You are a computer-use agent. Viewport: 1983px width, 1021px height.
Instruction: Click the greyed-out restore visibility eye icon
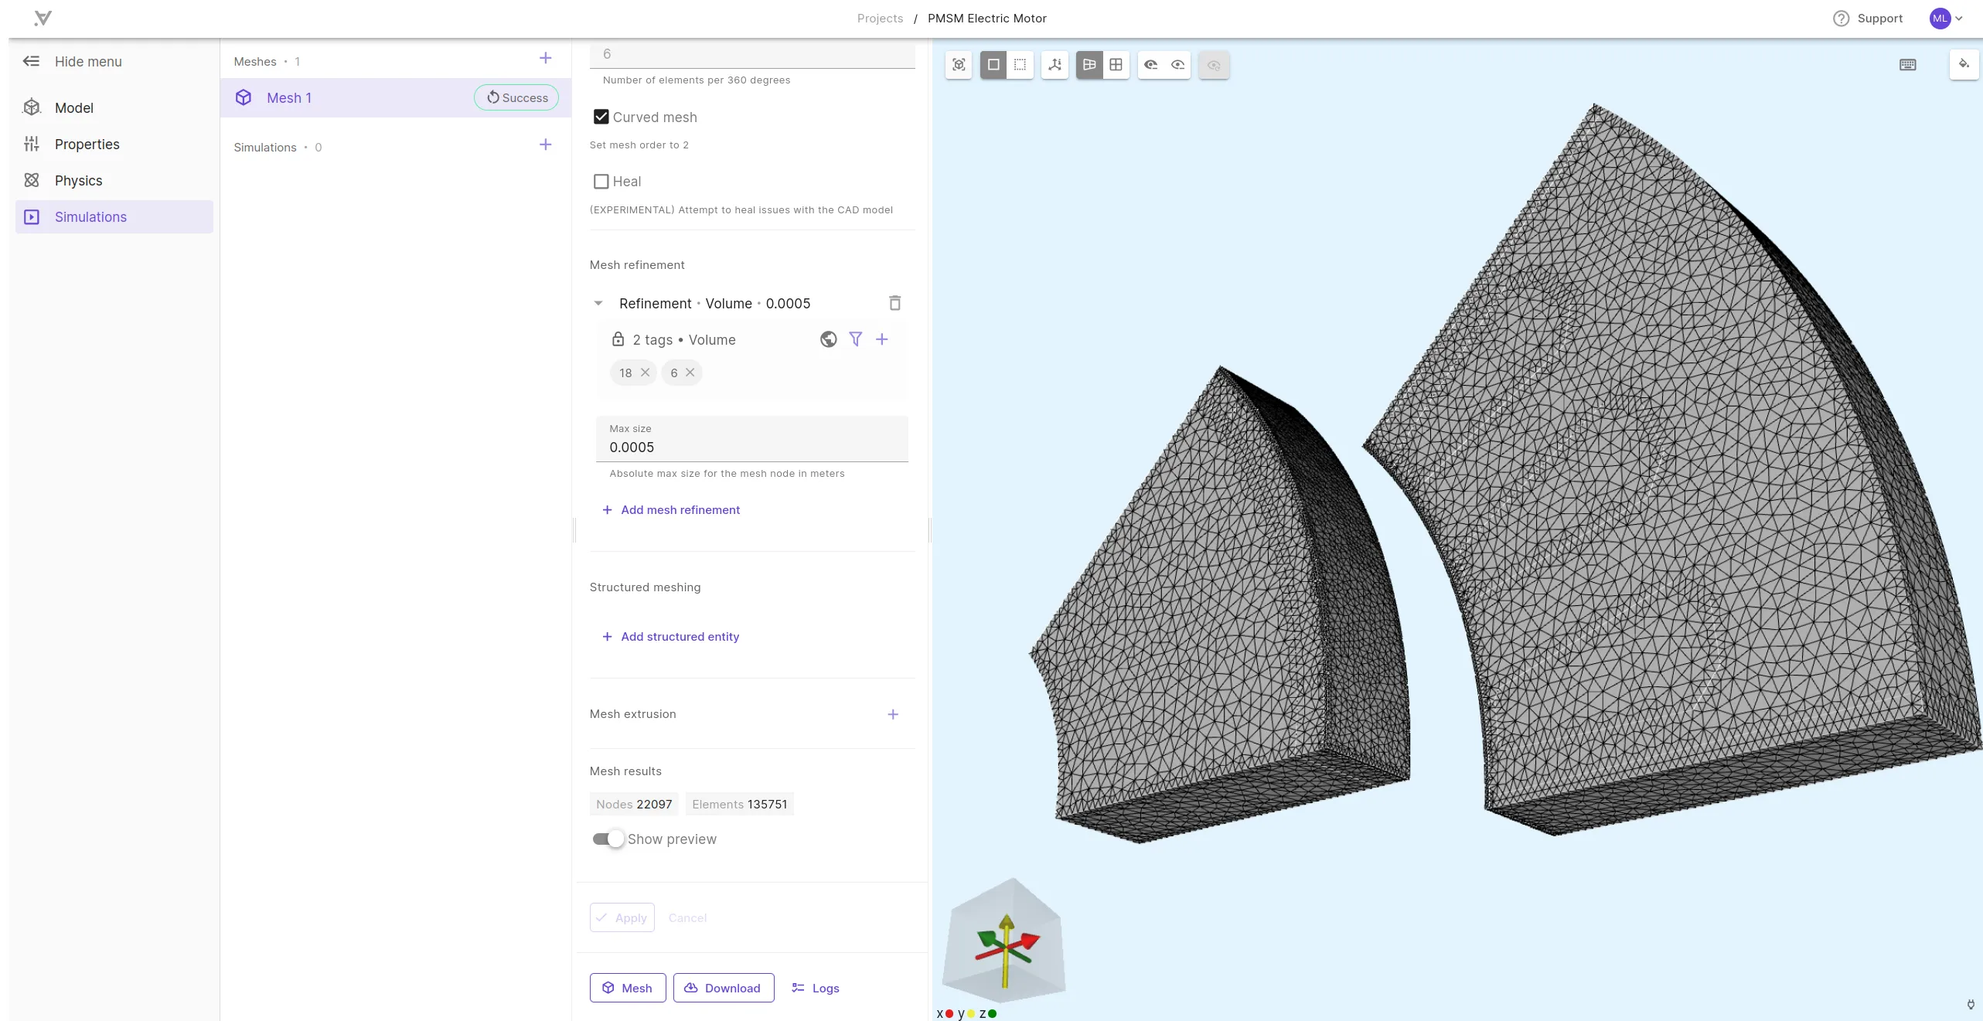point(1214,65)
